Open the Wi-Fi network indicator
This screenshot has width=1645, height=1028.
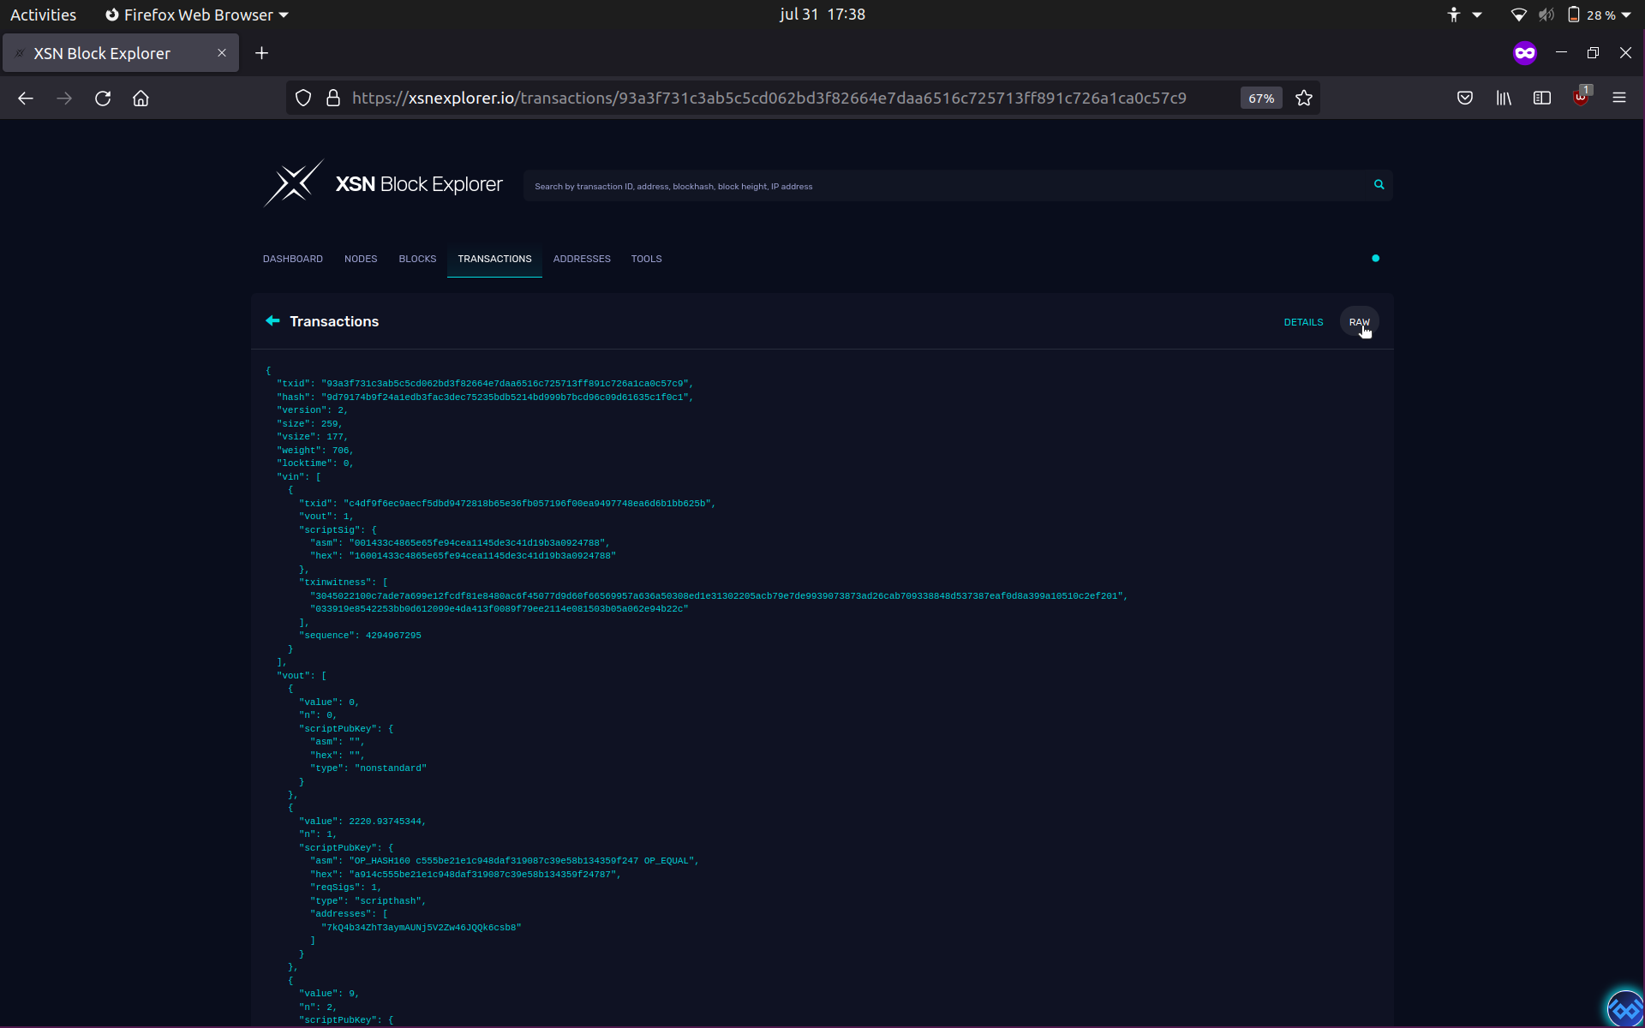[x=1518, y=15]
